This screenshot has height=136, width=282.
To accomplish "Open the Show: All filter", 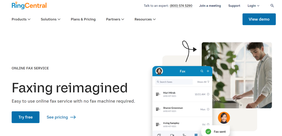I will pyautogui.click(x=203, y=82).
